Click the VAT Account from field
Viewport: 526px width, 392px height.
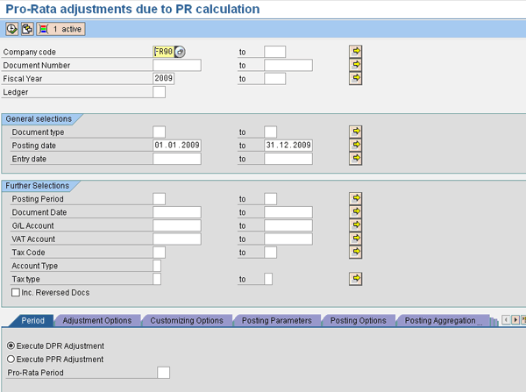point(177,239)
